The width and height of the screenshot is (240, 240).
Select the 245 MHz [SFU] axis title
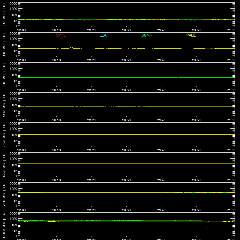coord(4,15)
